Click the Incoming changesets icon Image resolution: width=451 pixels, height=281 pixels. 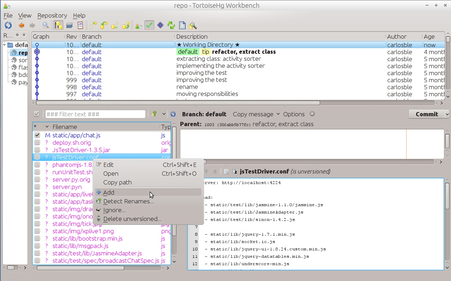(93, 25)
